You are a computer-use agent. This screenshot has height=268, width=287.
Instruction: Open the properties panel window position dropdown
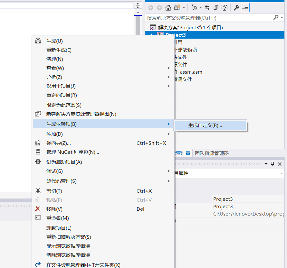266,164
